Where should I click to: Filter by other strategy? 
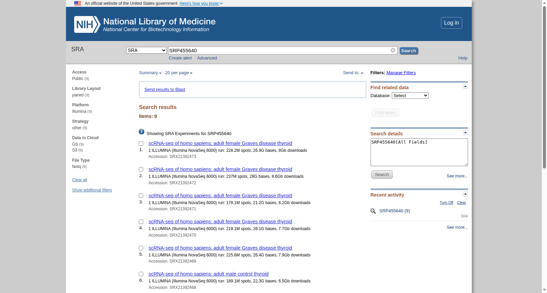pyautogui.click(x=77, y=128)
